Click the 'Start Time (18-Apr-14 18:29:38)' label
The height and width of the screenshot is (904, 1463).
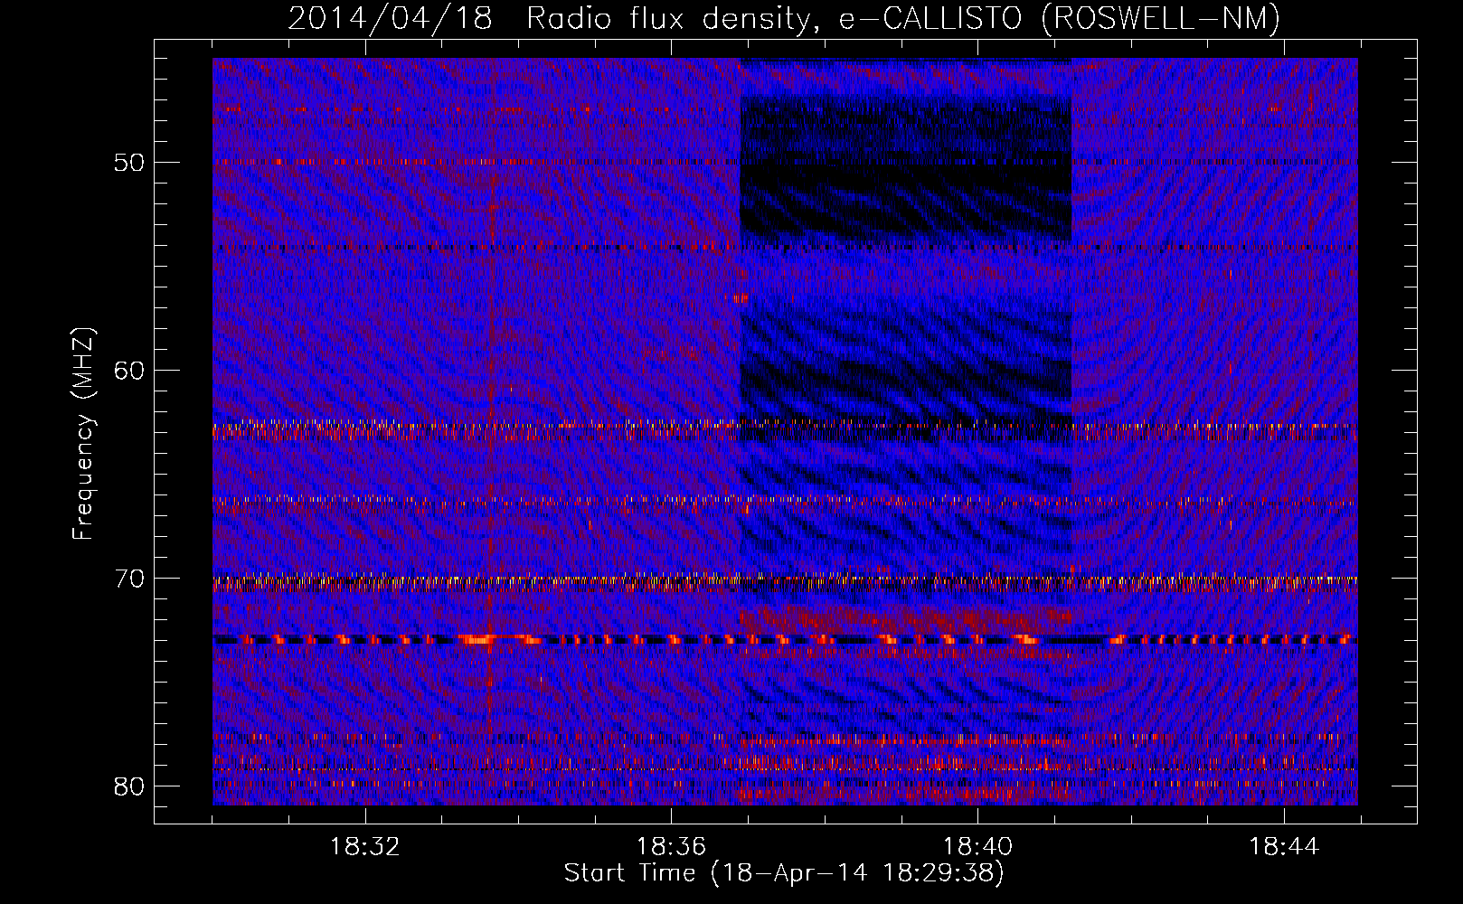coord(784,873)
